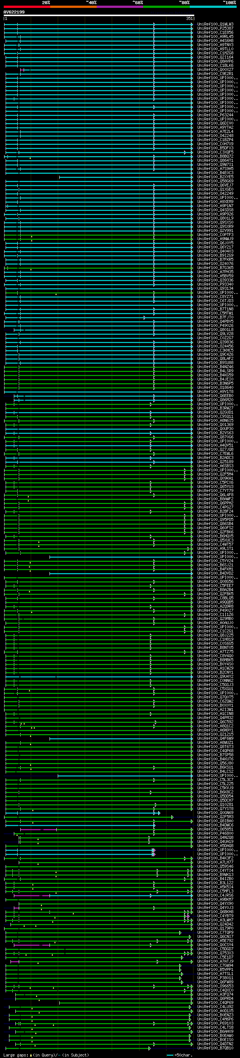Click the cyan =50char scale legend bar
This screenshot has width=240, height=1058.
point(170,1055)
